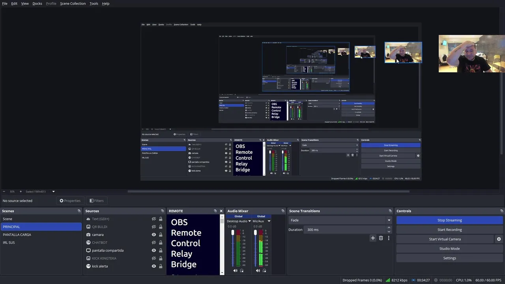Open the preview scaling dropdown arrow

pyautogui.click(x=53, y=192)
